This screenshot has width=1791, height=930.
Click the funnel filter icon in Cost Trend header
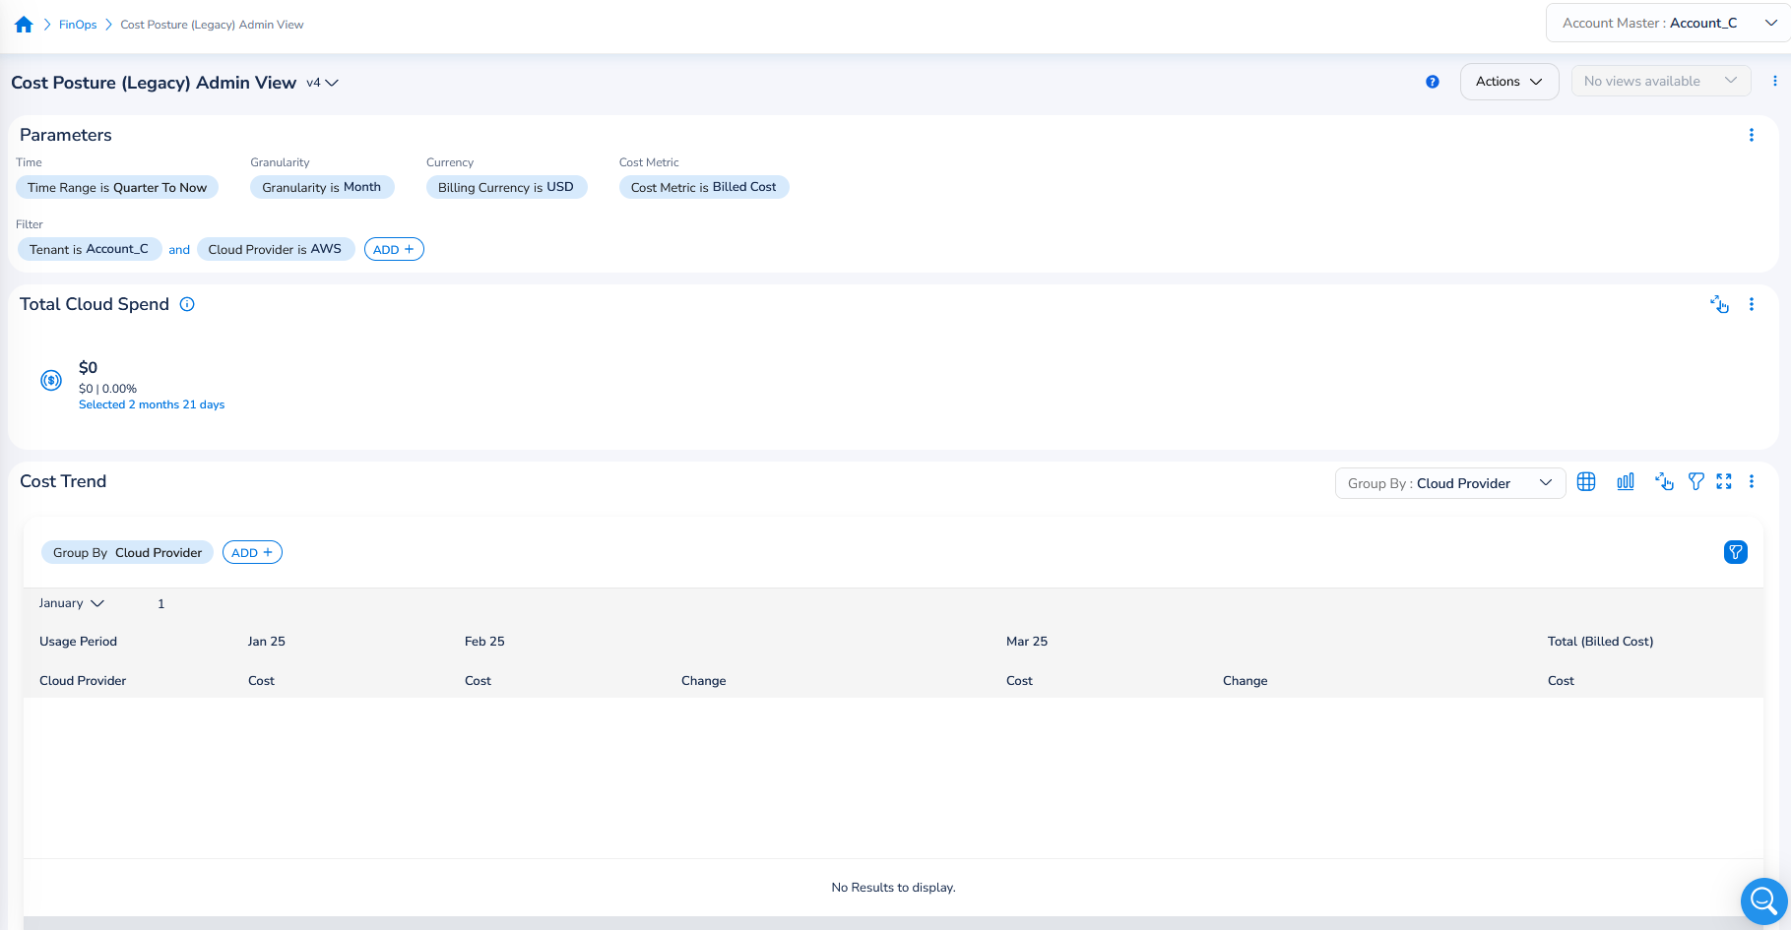1695,481
